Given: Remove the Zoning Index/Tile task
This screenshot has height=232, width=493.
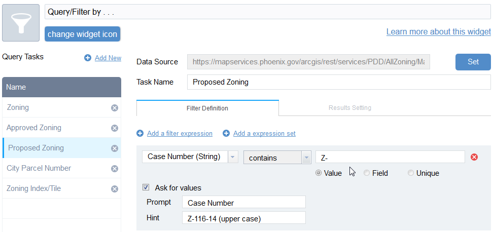Looking at the screenshot, I should coord(115,189).
